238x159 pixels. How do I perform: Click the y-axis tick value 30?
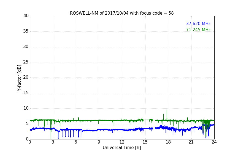click(26, 47)
